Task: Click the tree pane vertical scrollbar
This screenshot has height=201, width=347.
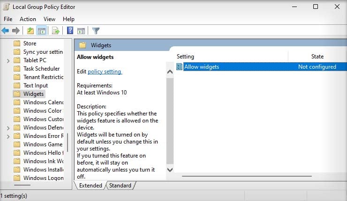Action: click(68, 143)
